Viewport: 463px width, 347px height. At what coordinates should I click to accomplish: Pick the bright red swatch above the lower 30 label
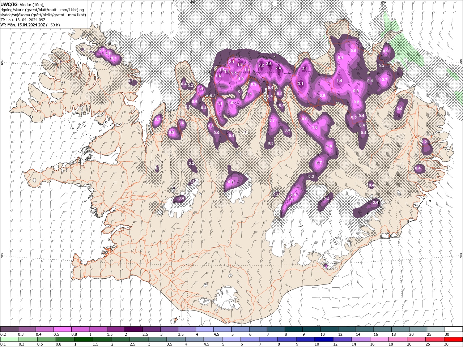pos(453,339)
